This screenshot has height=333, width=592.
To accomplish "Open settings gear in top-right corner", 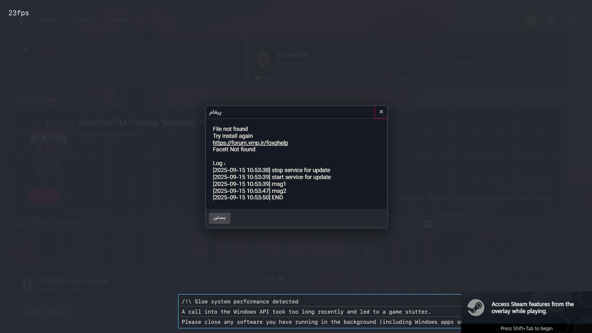I will point(551,21).
